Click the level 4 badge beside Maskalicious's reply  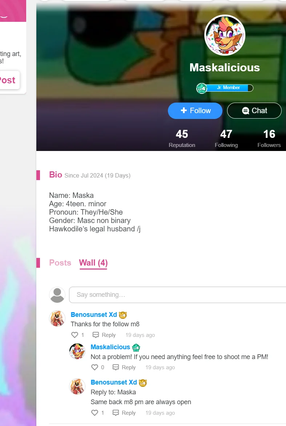(x=136, y=347)
